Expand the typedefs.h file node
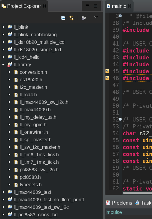152x219 pixels. pos(9,184)
